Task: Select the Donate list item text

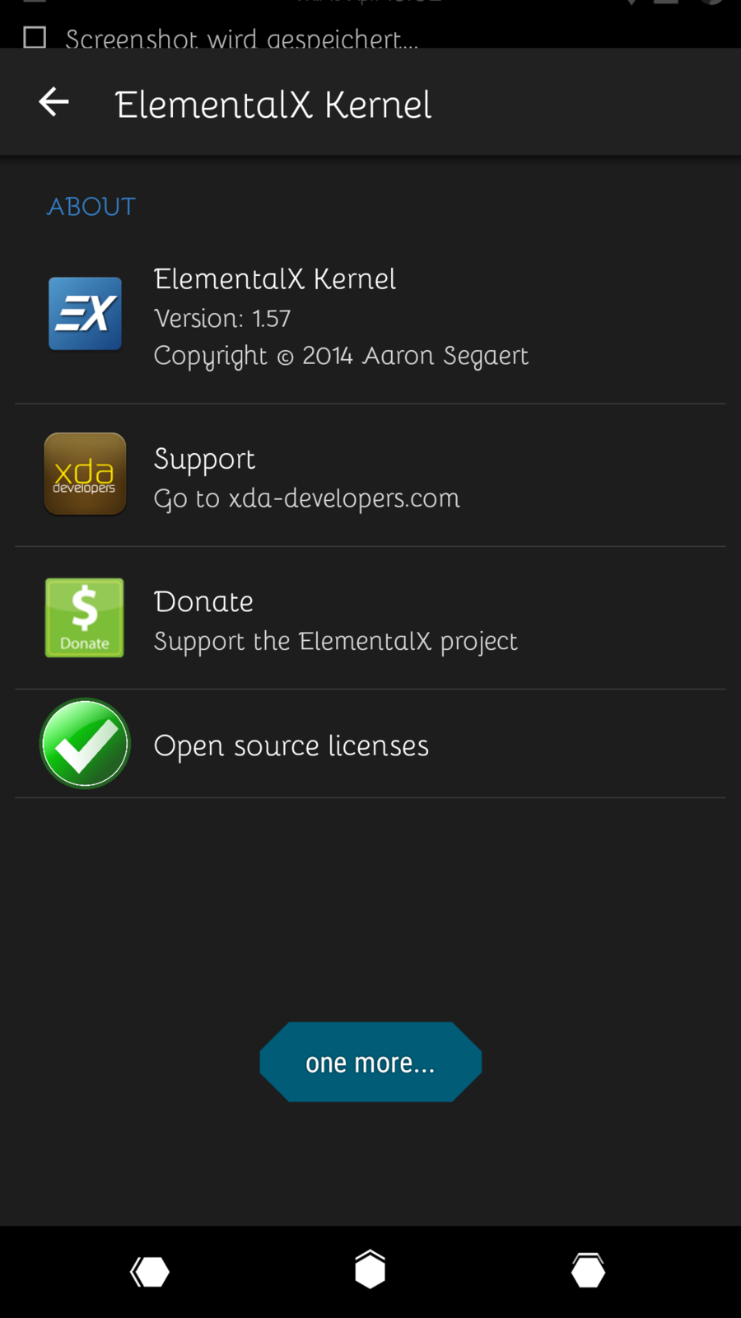Action: point(203,602)
